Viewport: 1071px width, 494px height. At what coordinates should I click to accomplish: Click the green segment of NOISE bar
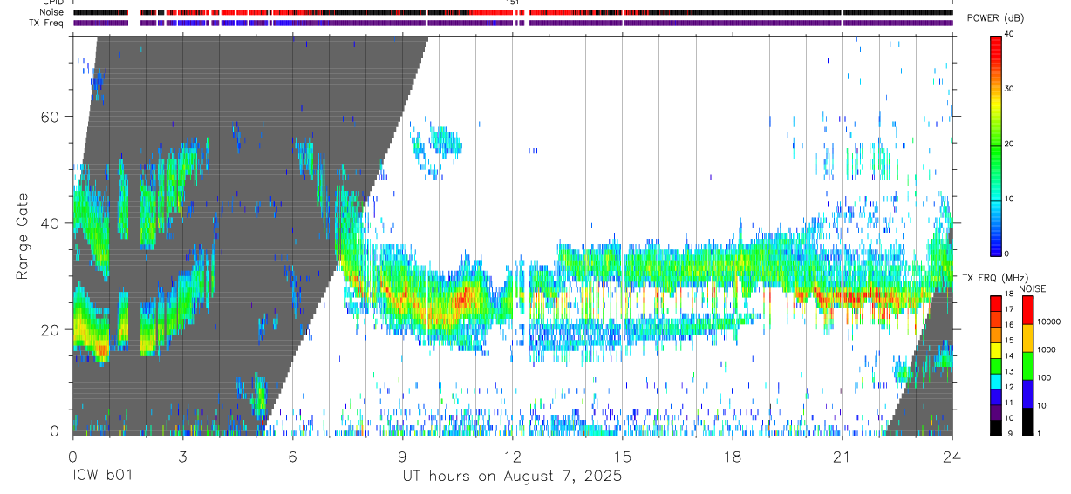click(1028, 365)
